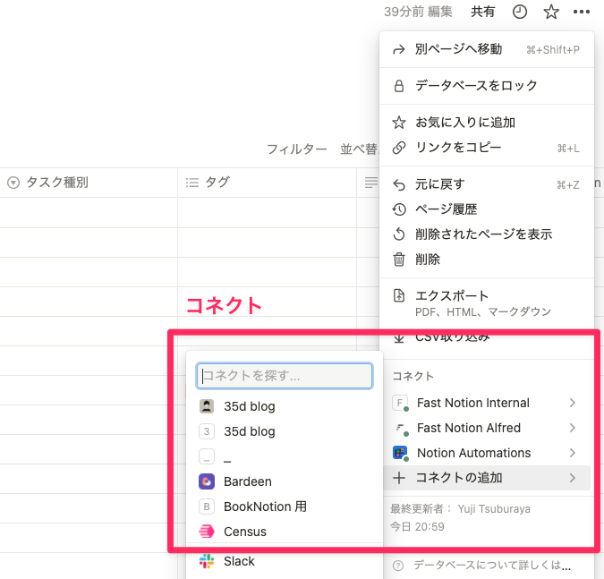Click the 共有 share button
Screen dimensions: 604x579
click(482, 12)
